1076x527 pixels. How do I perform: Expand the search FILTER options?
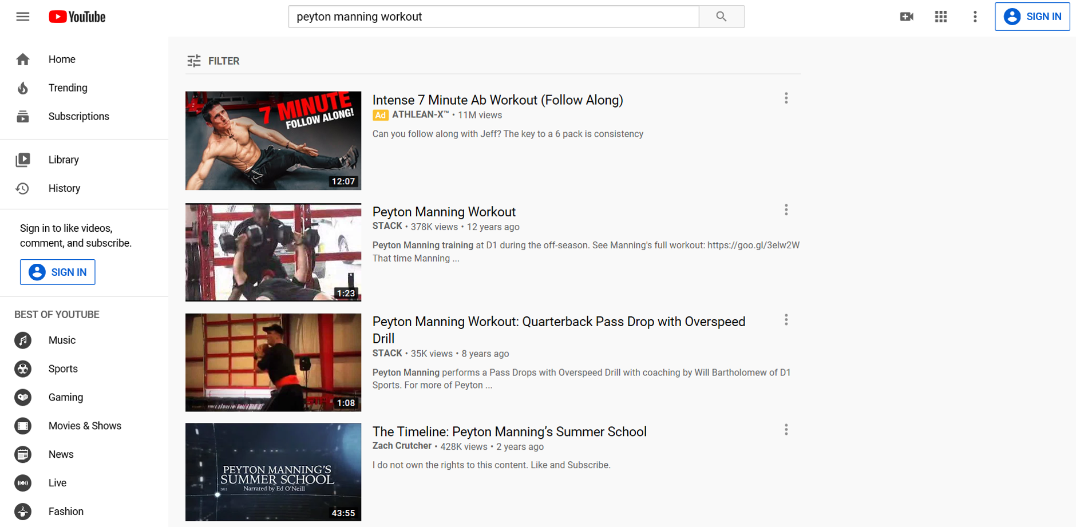pyautogui.click(x=213, y=61)
